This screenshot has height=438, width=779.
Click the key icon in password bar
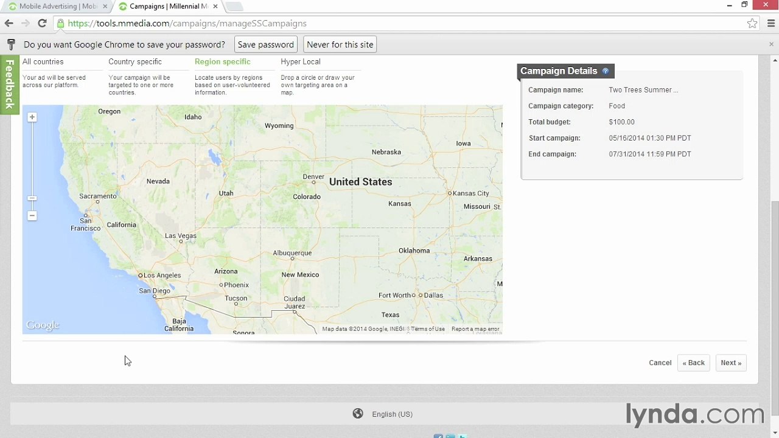point(11,44)
